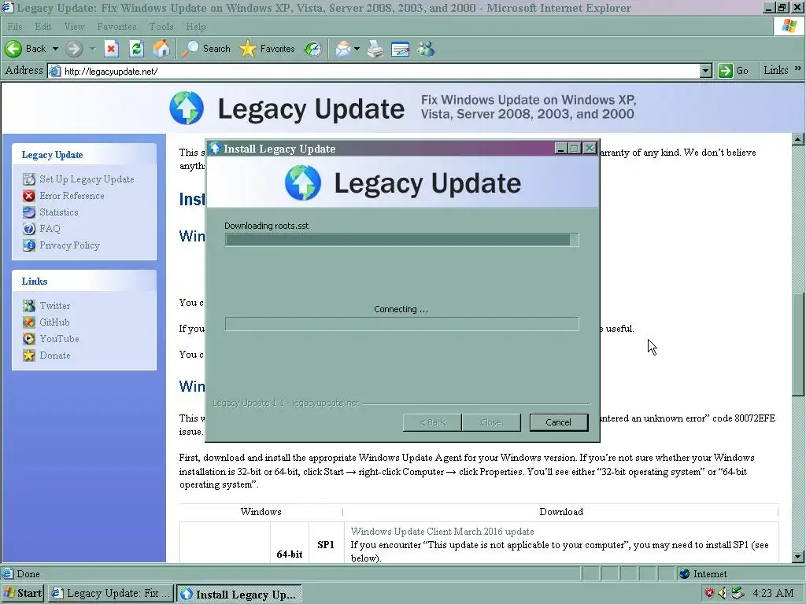Viewport: 806px width, 604px height.
Task: Click the Forward arrow in the toolbar
Action: (74, 49)
